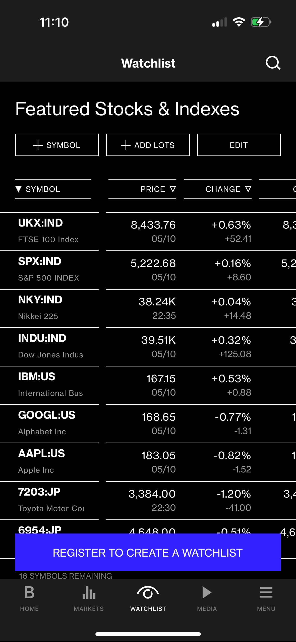
Task: Sort by the PRICE column arrow
Action: click(173, 189)
